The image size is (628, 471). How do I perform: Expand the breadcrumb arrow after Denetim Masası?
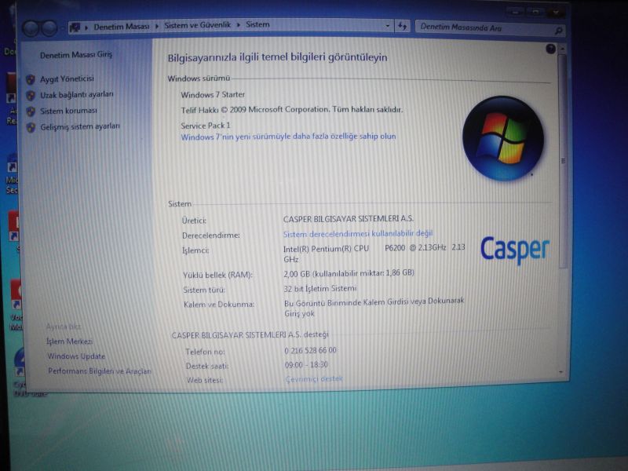coord(156,27)
